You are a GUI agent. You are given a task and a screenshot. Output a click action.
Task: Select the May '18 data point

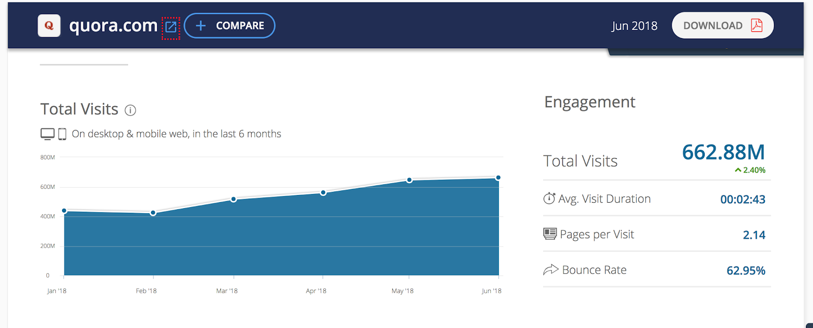(x=410, y=180)
